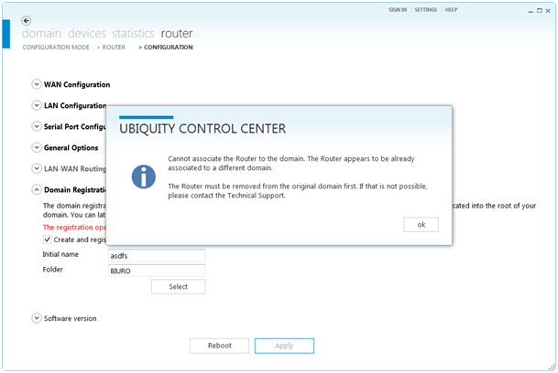Expand LAN Configuration section
The height and width of the screenshot is (373, 558).
click(x=37, y=105)
